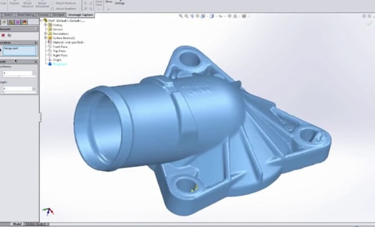Click the checkmark confirm corner icon
The height and width of the screenshot is (227, 375).
tap(369, 23)
